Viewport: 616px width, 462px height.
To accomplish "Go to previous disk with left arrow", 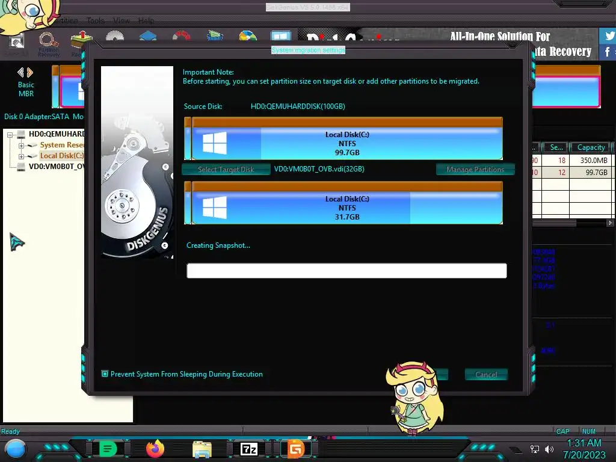I will click(20, 72).
